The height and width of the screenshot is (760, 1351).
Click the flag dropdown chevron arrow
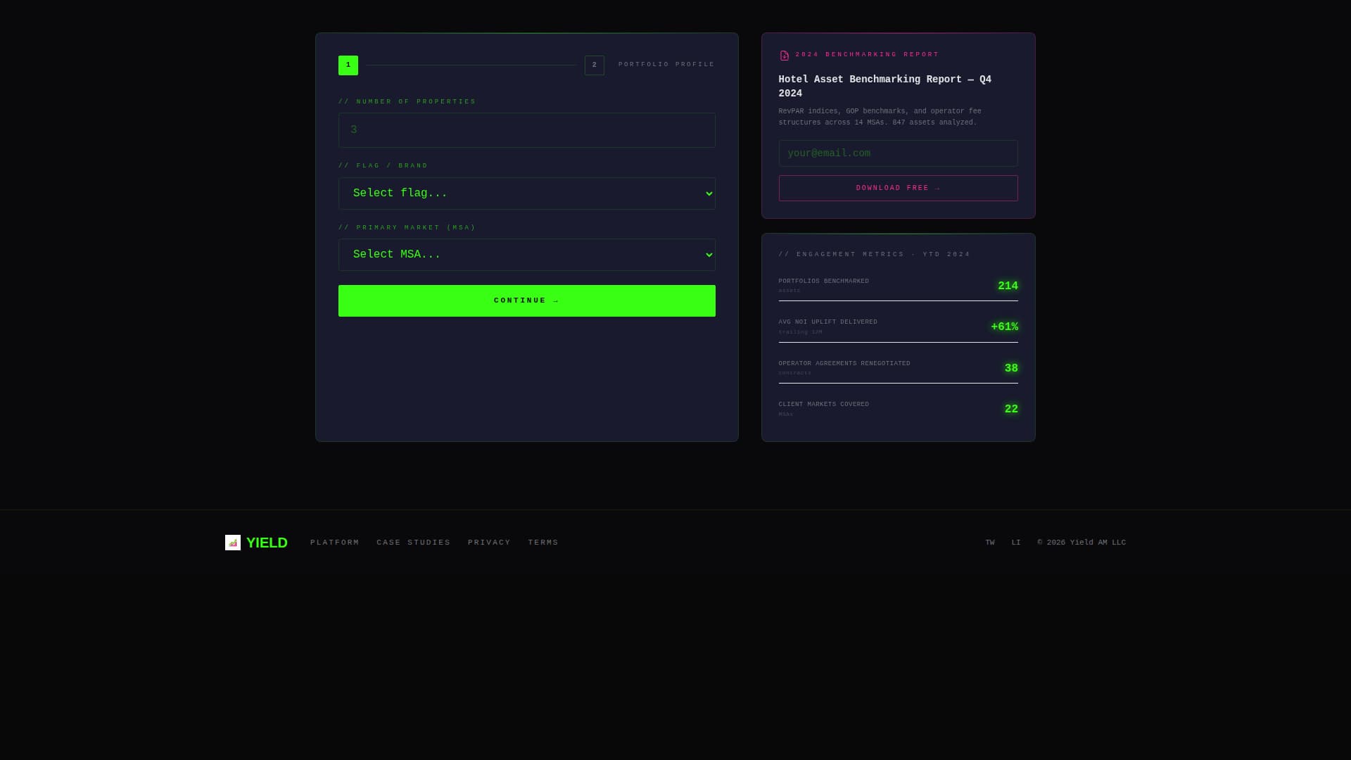[x=708, y=193]
